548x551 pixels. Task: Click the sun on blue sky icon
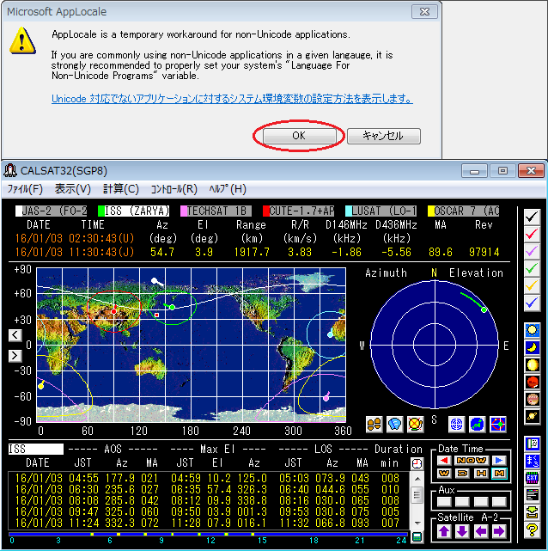pyautogui.click(x=533, y=330)
